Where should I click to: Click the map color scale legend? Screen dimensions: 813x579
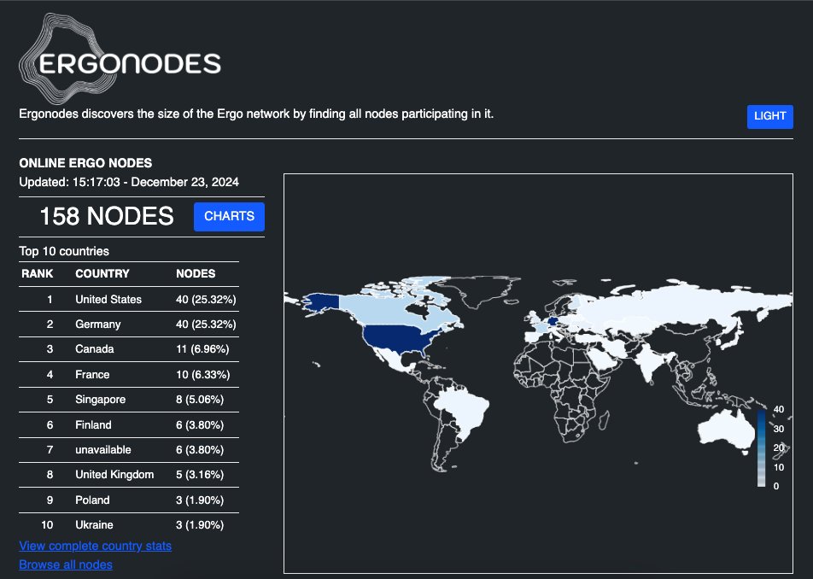point(761,447)
